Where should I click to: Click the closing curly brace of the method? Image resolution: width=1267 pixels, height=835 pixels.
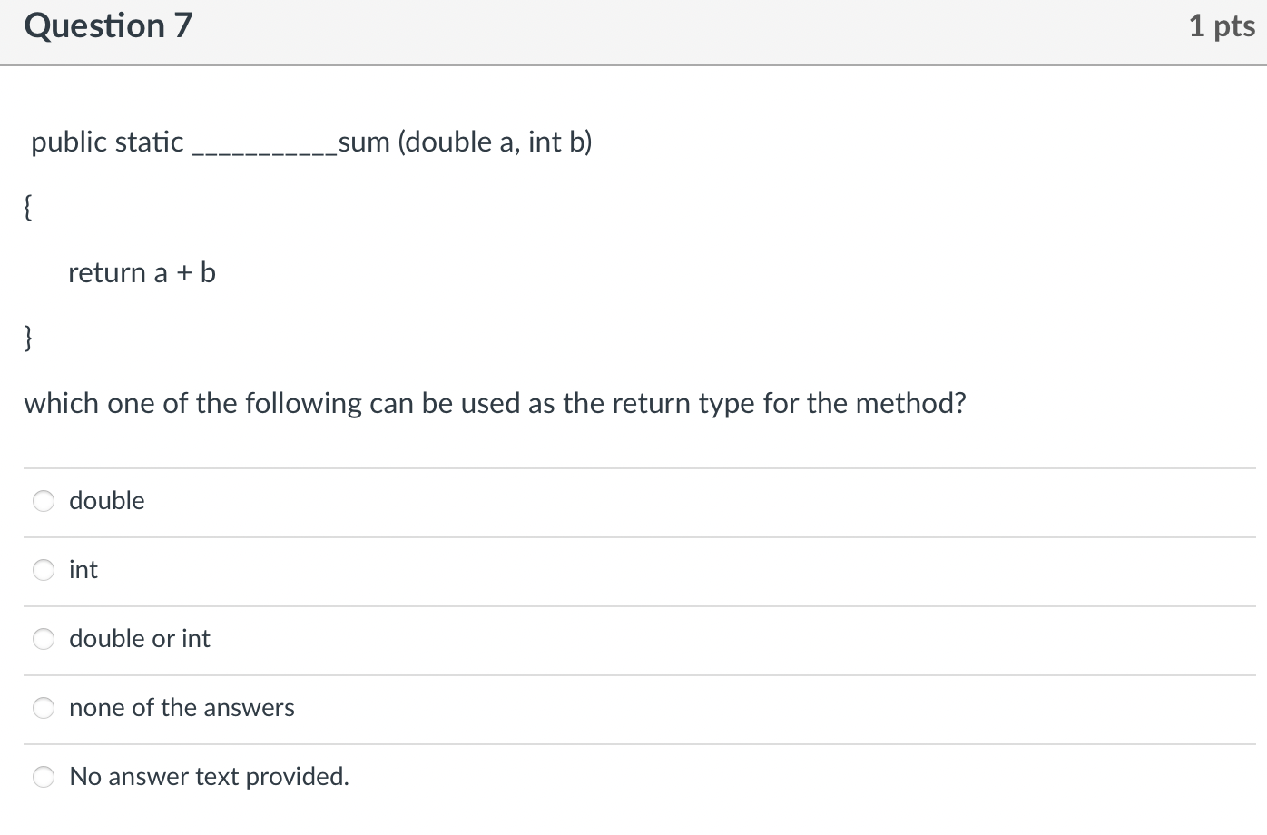(28, 339)
